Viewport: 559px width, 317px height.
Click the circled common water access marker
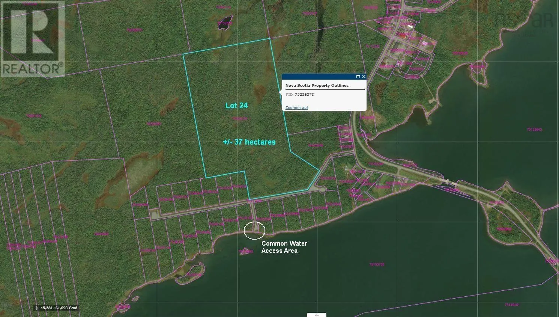(x=254, y=230)
